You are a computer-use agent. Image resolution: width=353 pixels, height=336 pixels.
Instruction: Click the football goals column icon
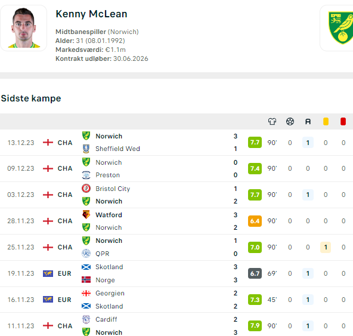click(290, 122)
